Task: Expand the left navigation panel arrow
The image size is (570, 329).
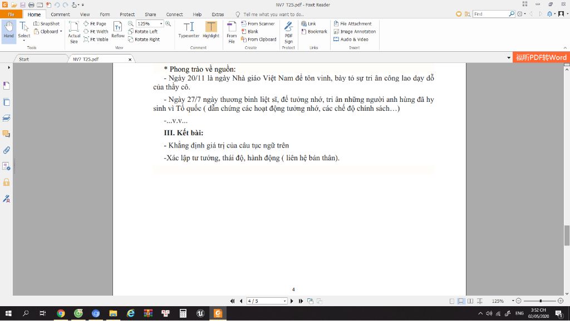Action: (9, 67)
